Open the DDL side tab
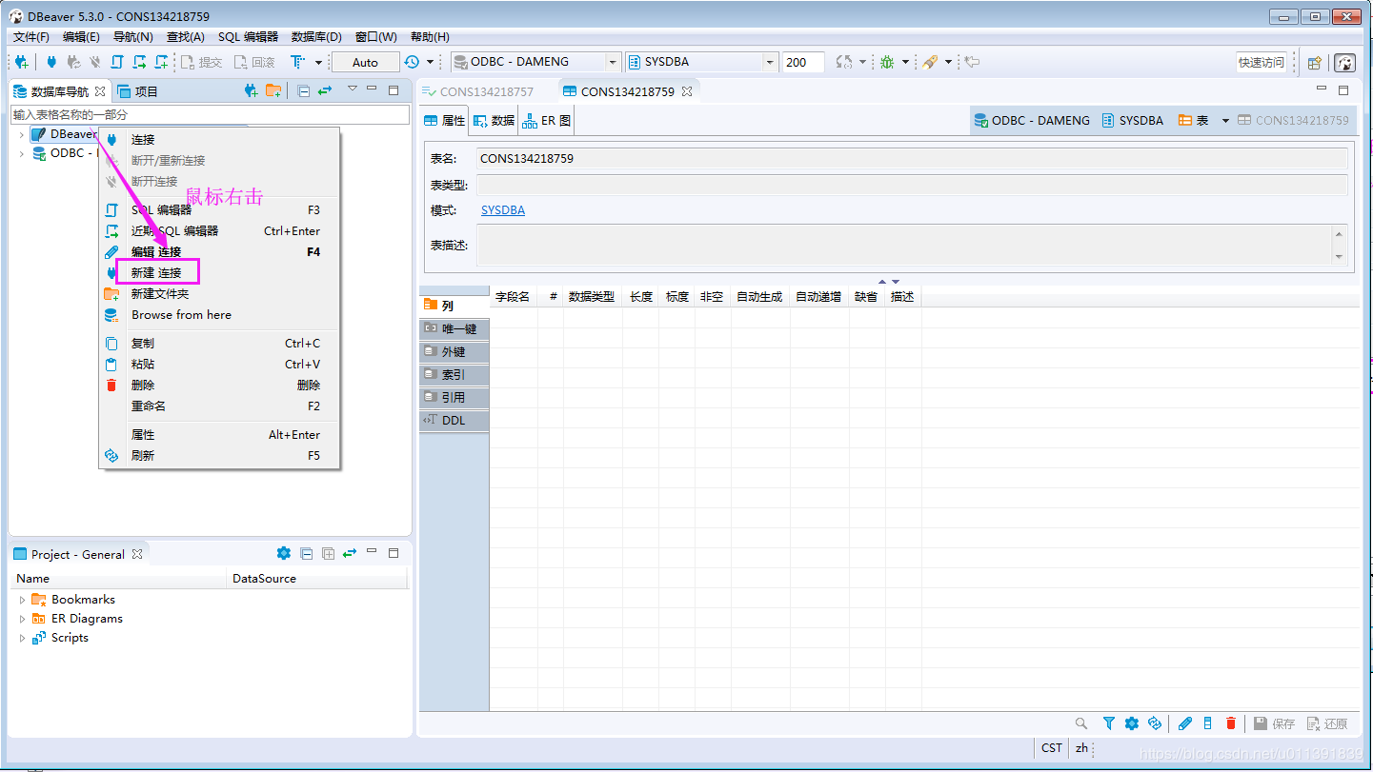The image size is (1373, 772). point(454,420)
